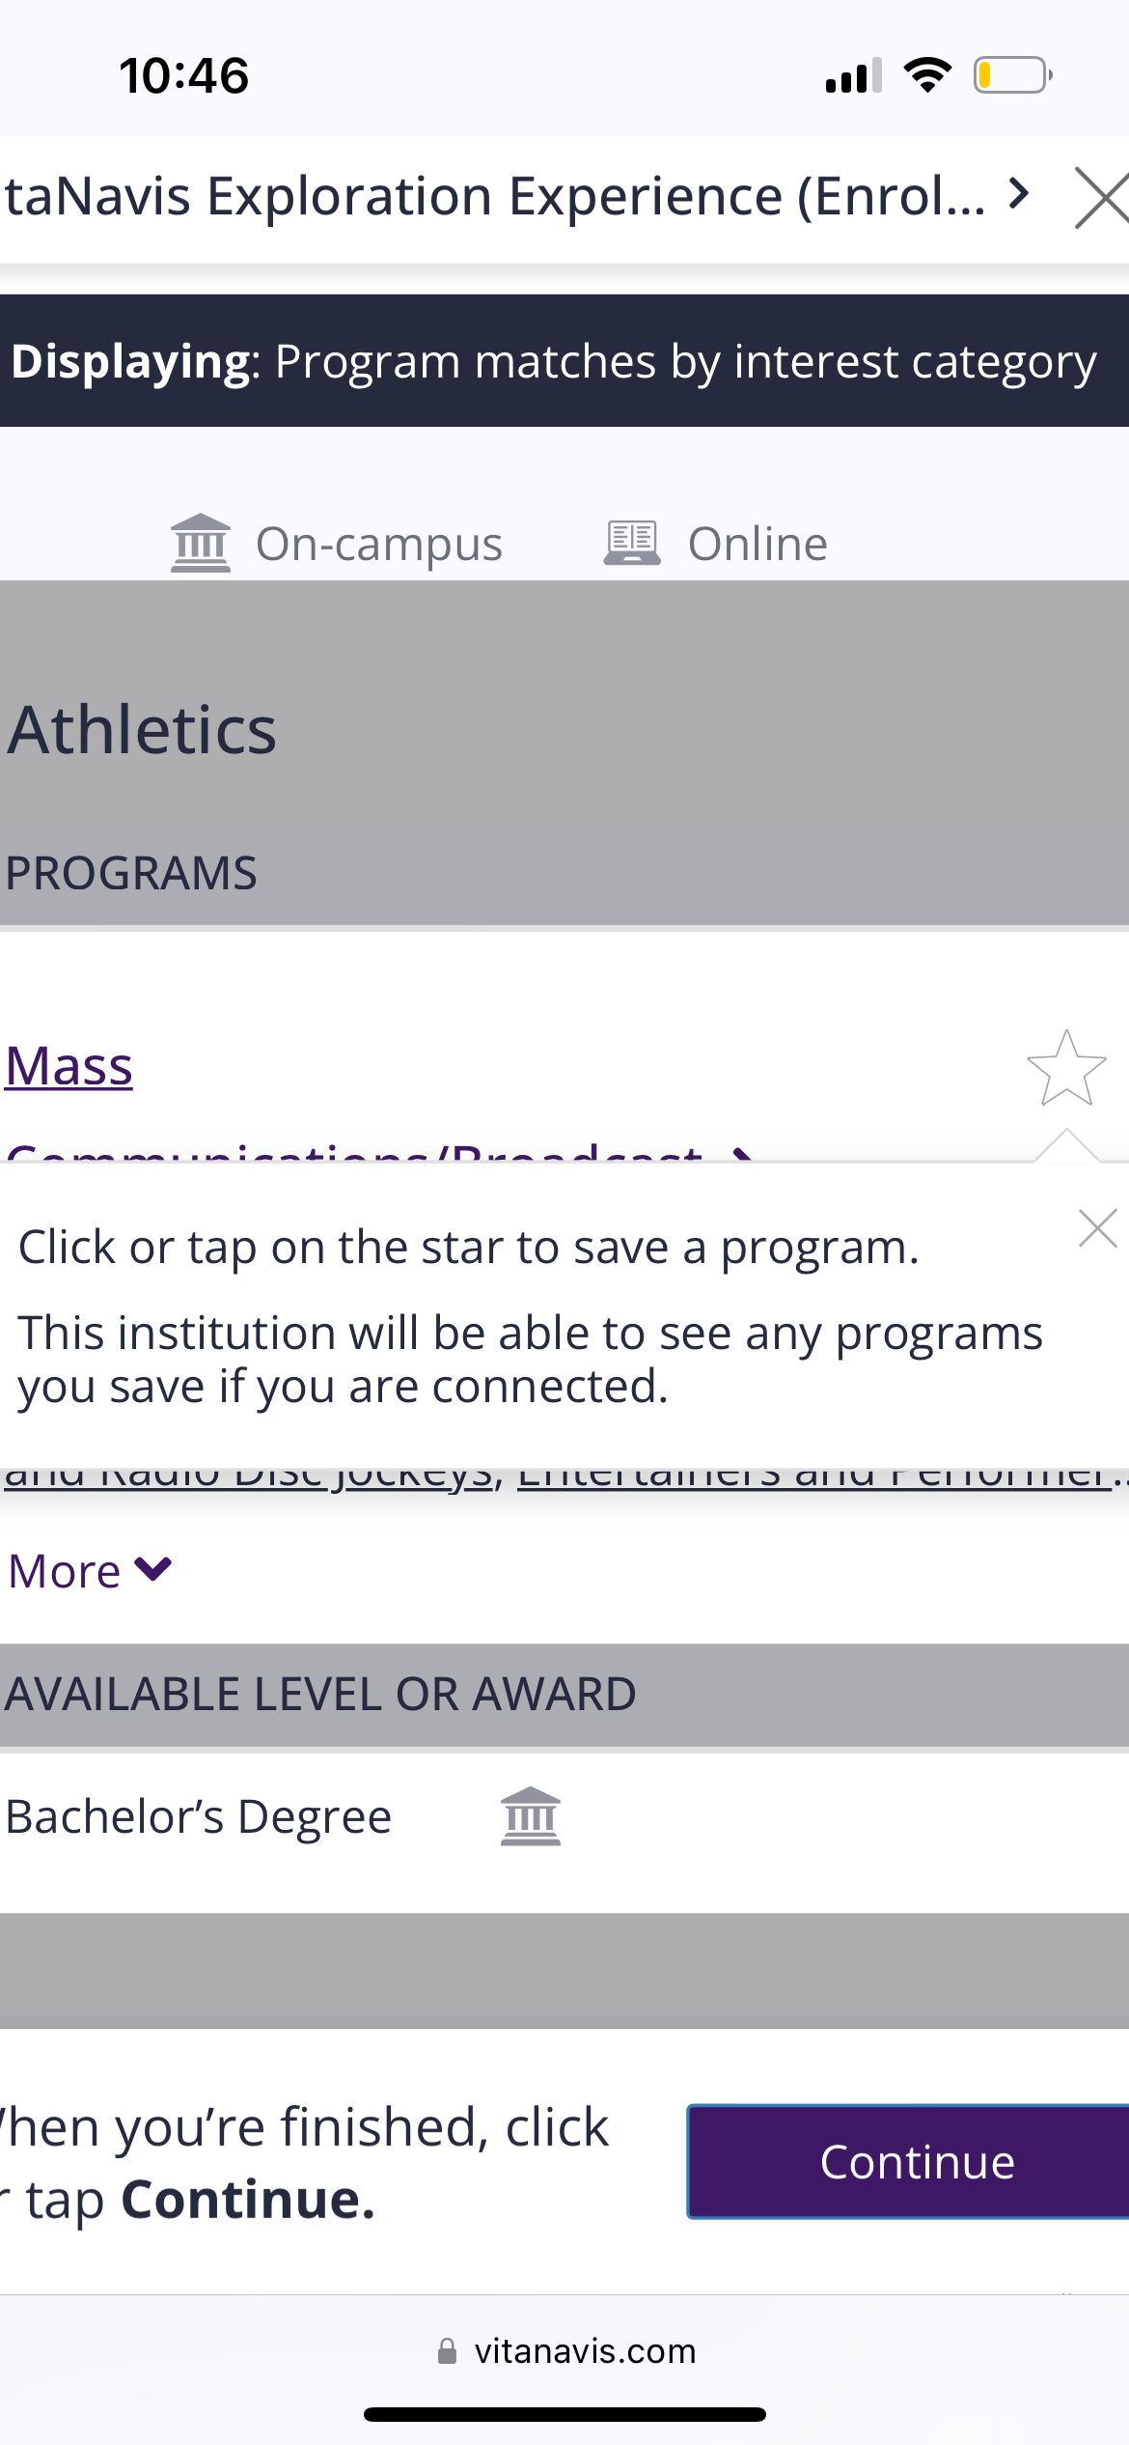The height and width of the screenshot is (2445, 1129).
Task: Tap the campus icon beside Bachelor's Degree
Action: click(x=531, y=1816)
